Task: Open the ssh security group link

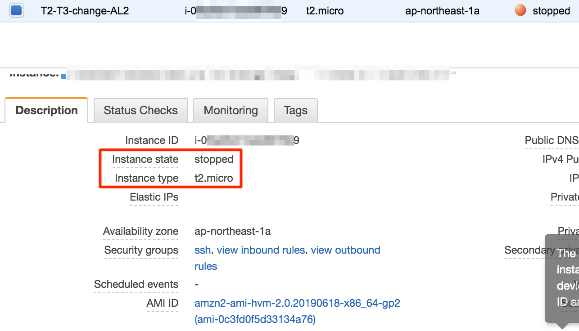Action: pos(203,250)
